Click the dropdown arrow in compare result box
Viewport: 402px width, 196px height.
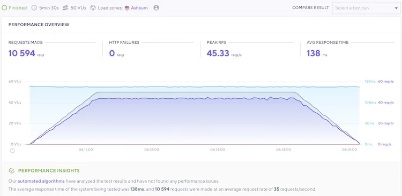coord(396,8)
